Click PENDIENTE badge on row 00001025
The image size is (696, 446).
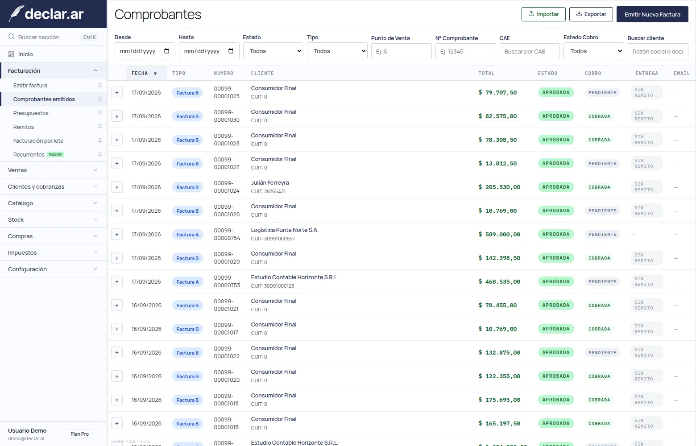pos(602,93)
